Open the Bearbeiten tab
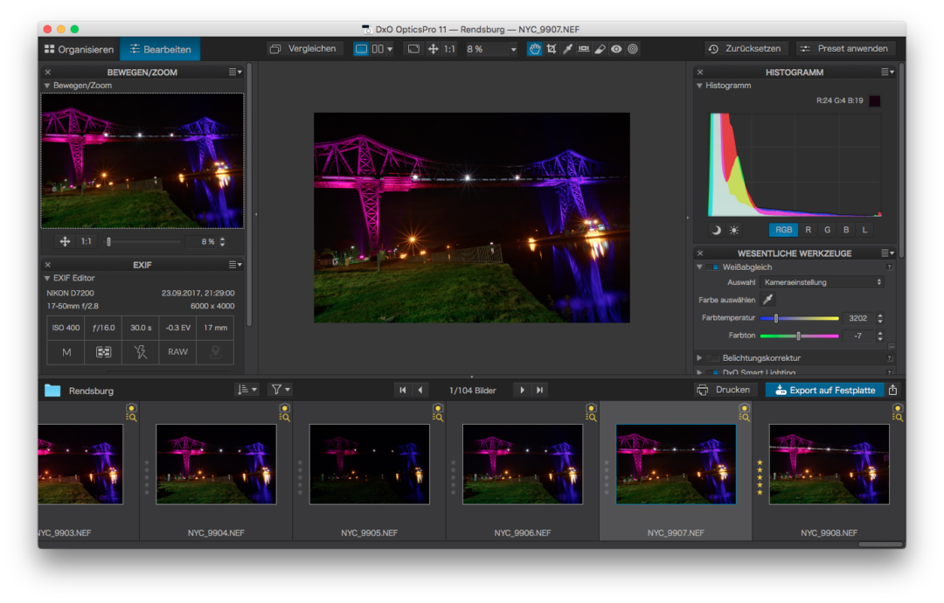Screen dimensions: 944x603 (160, 50)
